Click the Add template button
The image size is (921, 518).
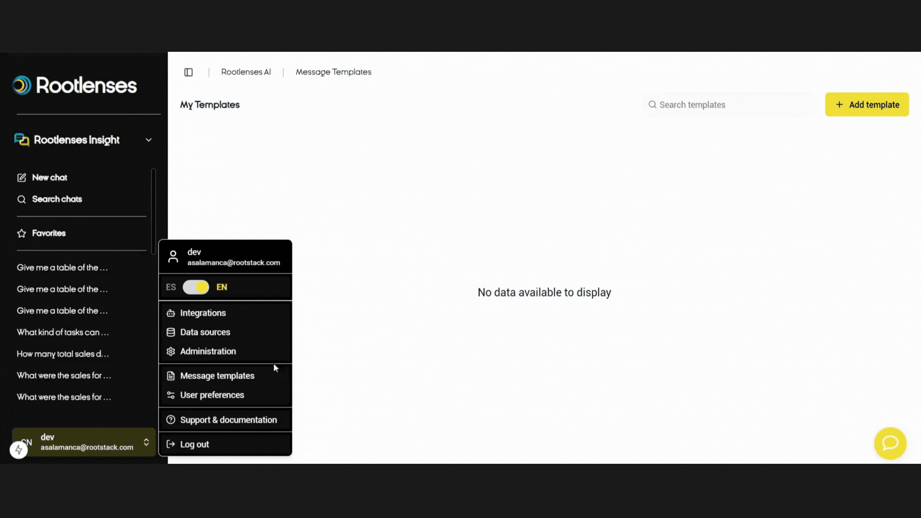tap(866, 105)
